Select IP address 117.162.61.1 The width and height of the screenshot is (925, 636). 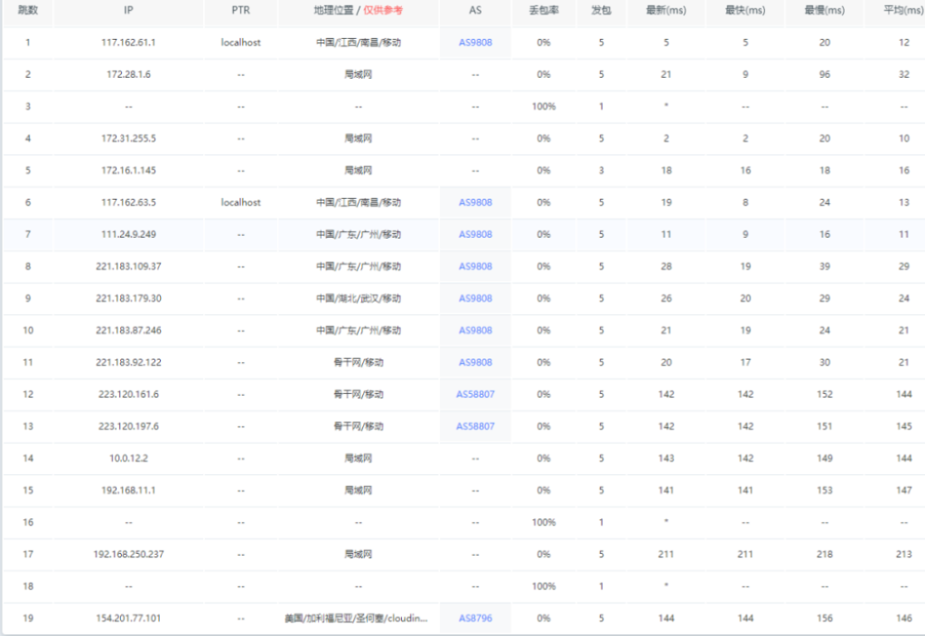click(128, 42)
